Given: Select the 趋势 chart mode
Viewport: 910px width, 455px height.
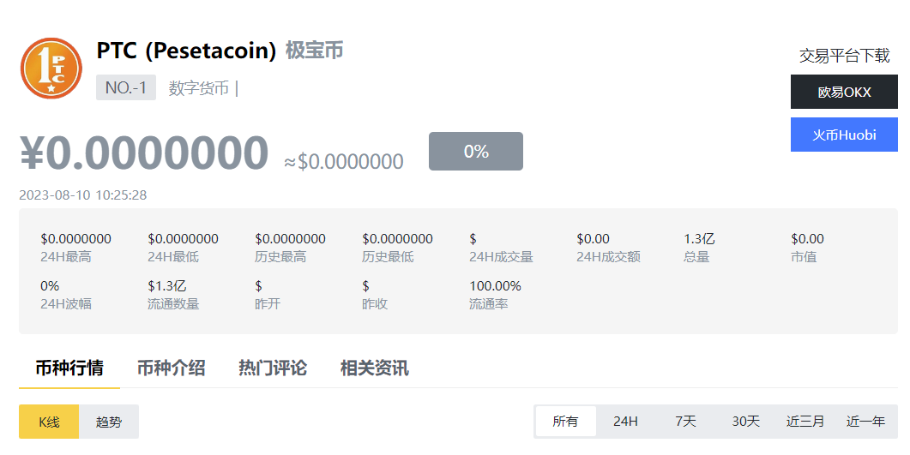Looking at the screenshot, I should pos(109,422).
